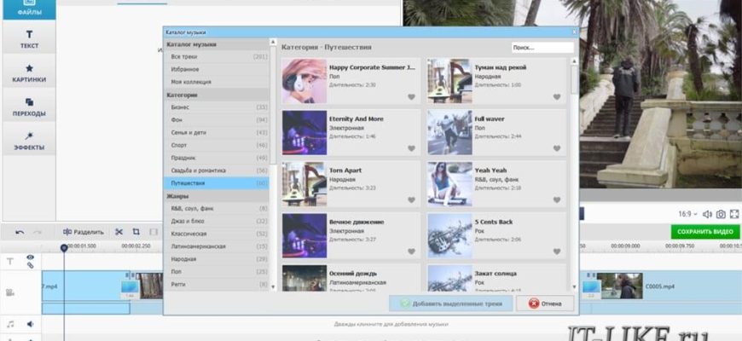
Task: Click the scissors cut icon
Action: 119,232
